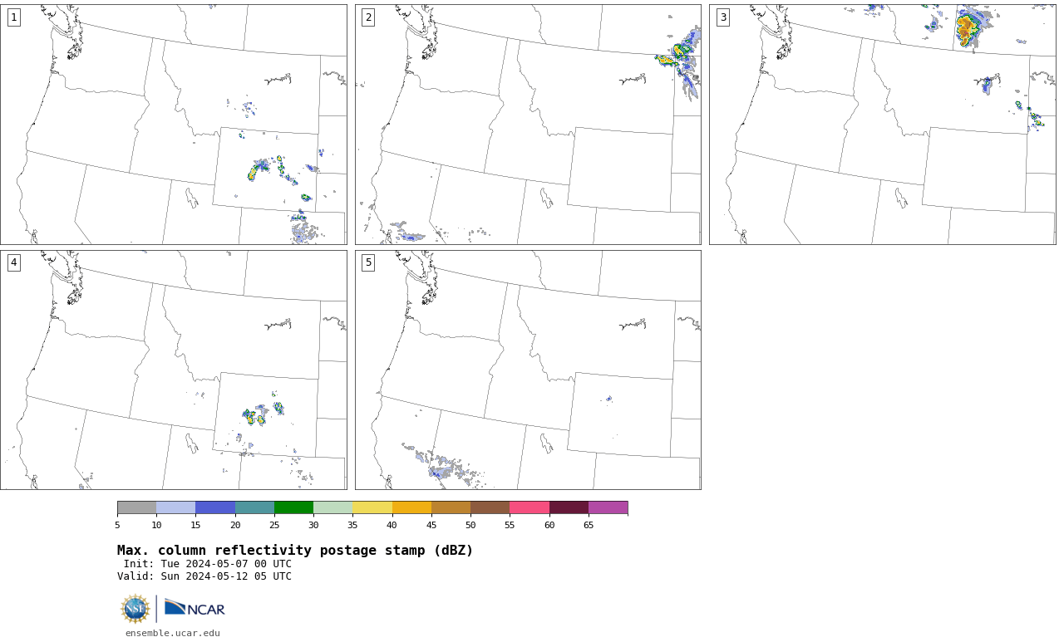Screen dimensions: 1064x642
Task: Select the teal 20-25 dBZ swatch
Action: (254, 507)
